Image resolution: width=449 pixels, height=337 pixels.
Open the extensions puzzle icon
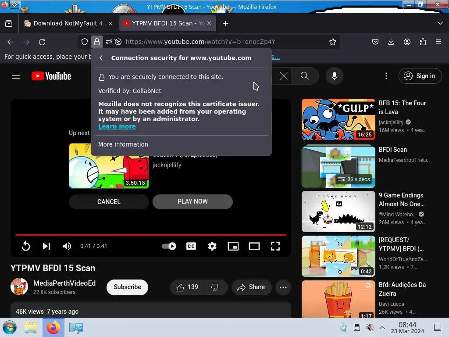[423, 42]
